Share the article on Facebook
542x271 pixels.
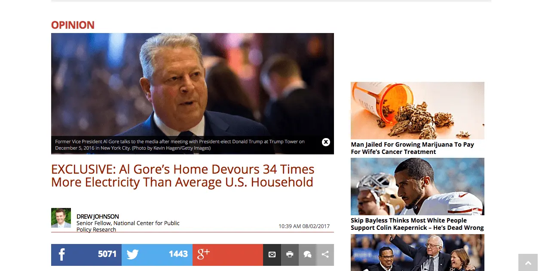[x=86, y=255]
